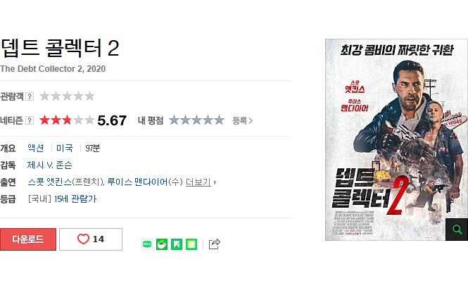Click the yellow memo share icon
Screen dimensions: 468x295
coord(191,244)
